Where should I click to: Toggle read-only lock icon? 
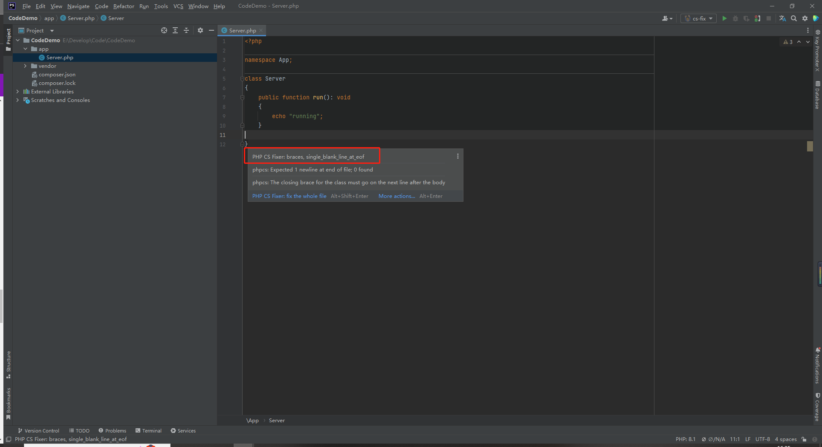(804, 439)
